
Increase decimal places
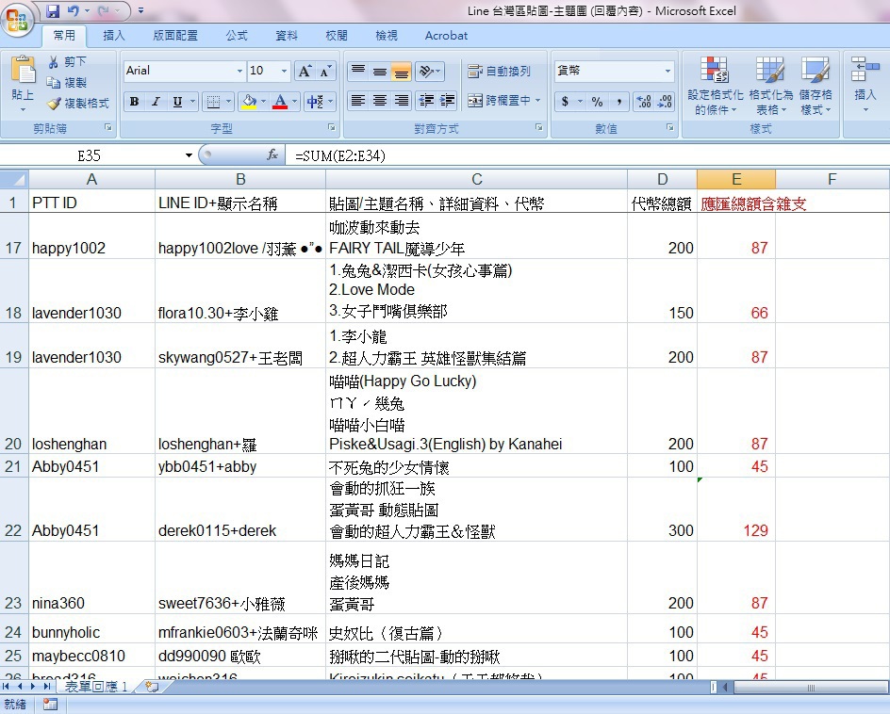point(643,102)
